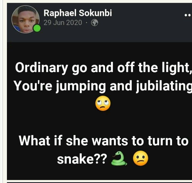The height and width of the screenshot is (183, 192).
Task: Open the 29 Jun 2020 timestamp
Action: point(63,23)
